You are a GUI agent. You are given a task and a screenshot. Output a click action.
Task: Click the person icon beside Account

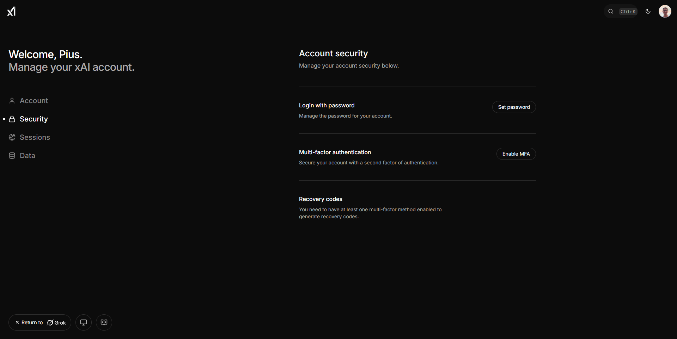(x=12, y=101)
